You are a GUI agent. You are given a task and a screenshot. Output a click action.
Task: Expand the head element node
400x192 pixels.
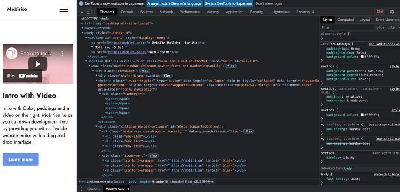point(83,28)
